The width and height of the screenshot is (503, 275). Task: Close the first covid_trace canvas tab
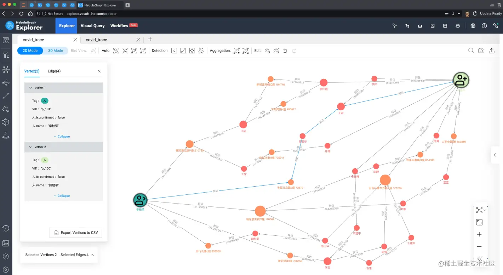pos(75,40)
